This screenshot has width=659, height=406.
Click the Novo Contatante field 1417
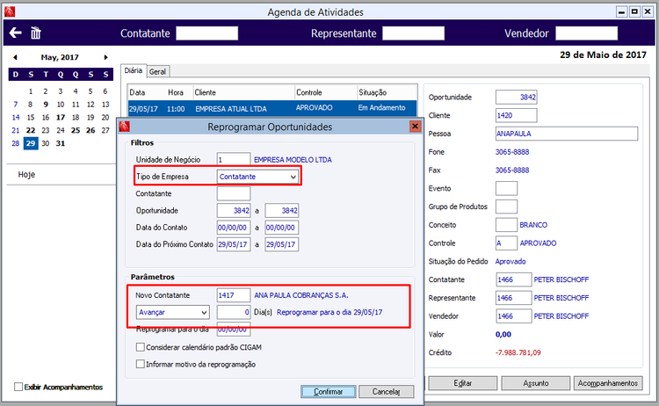tap(234, 295)
